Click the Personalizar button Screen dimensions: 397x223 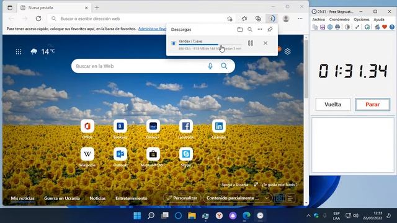click(x=182, y=198)
